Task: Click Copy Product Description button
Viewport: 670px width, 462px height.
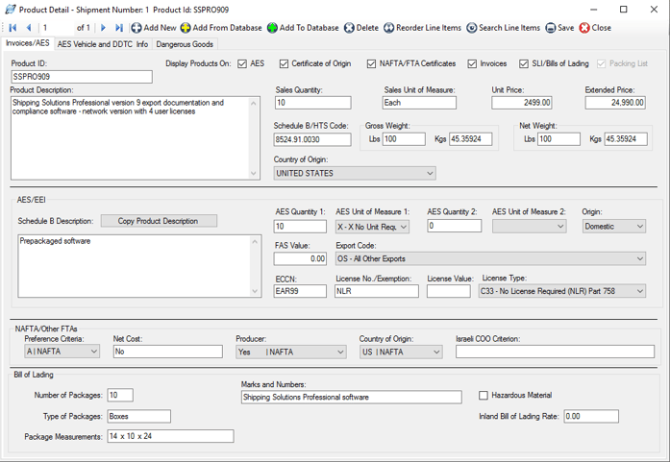Action: pos(159,221)
